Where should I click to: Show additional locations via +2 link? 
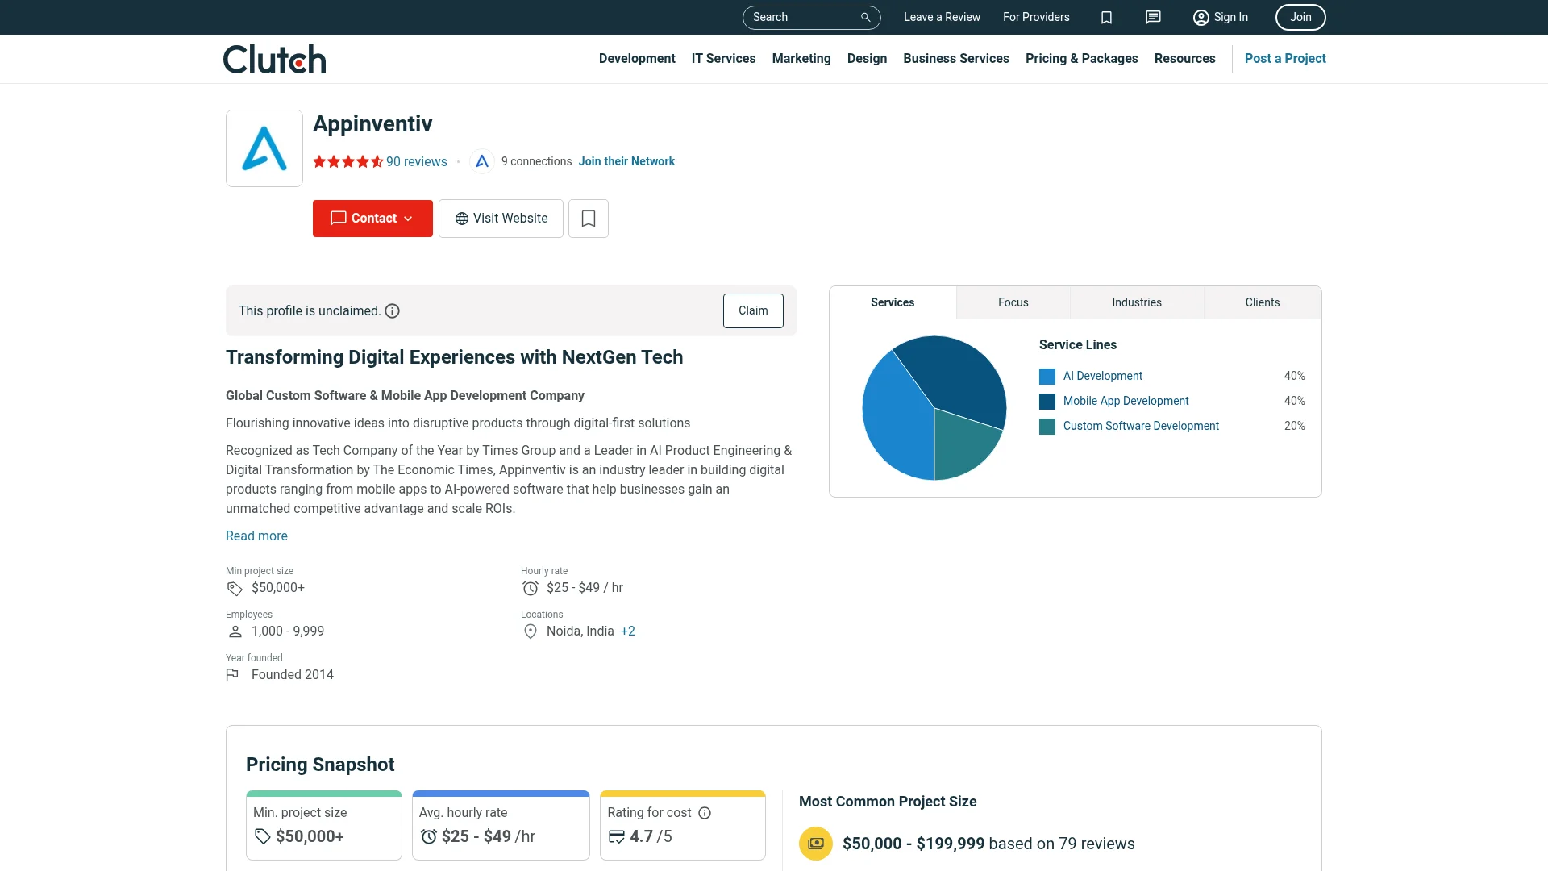pyautogui.click(x=628, y=631)
